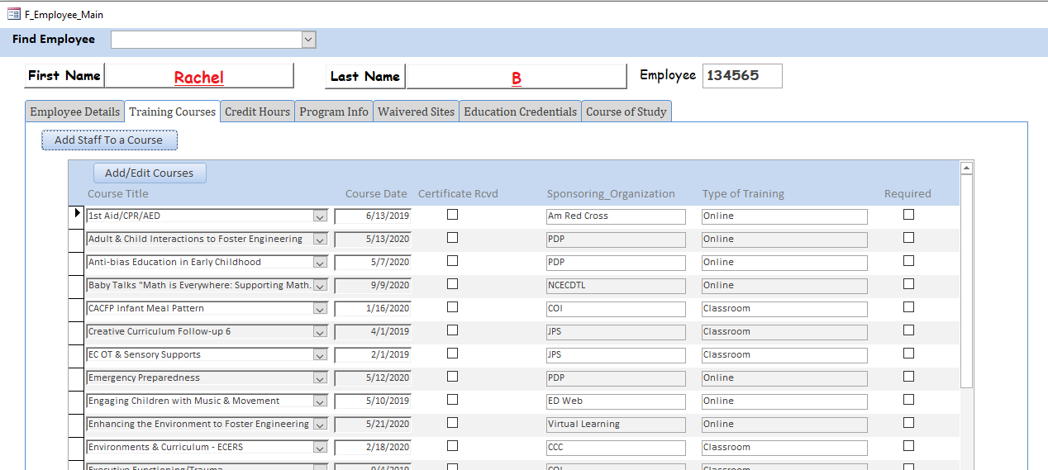This screenshot has height=470, width=1048.
Task: Click the subform vertical scroll thumb
Action: 966,281
